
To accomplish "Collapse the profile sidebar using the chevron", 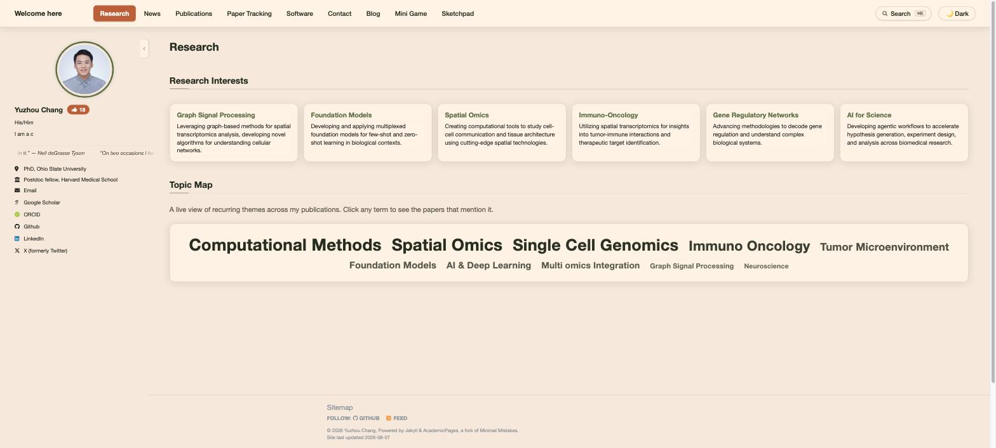I will tap(144, 49).
